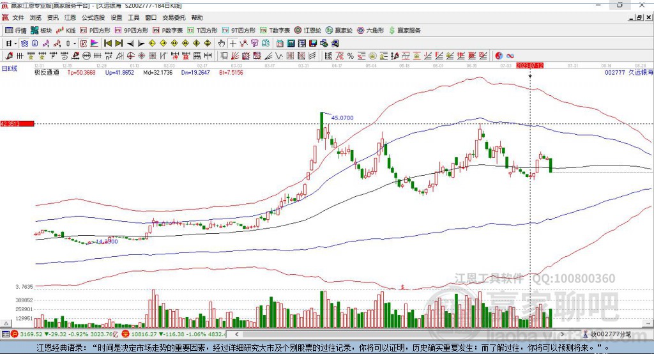This screenshot has height=354, width=654.
Task: Open the 设置 menu
Action: click(x=116, y=17)
